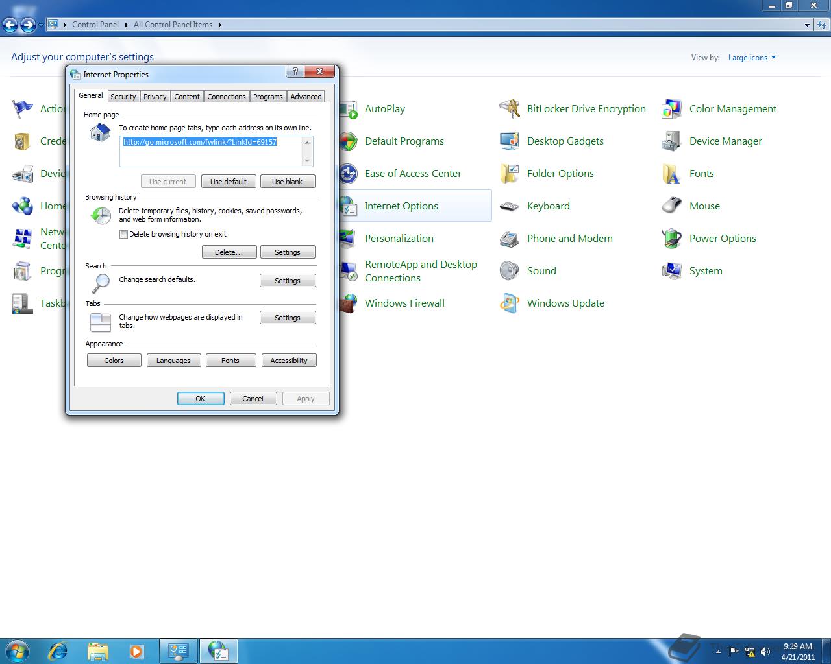The height and width of the screenshot is (664, 831).
Task: Click the Keyboard icon
Action: [x=510, y=206]
